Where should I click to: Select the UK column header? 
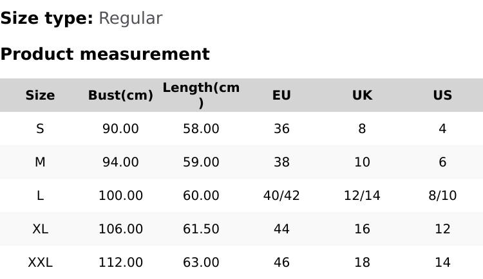click(362, 95)
